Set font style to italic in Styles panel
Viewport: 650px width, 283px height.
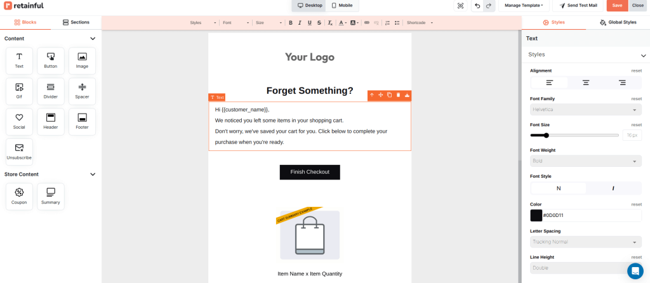(x=614, y=188)
